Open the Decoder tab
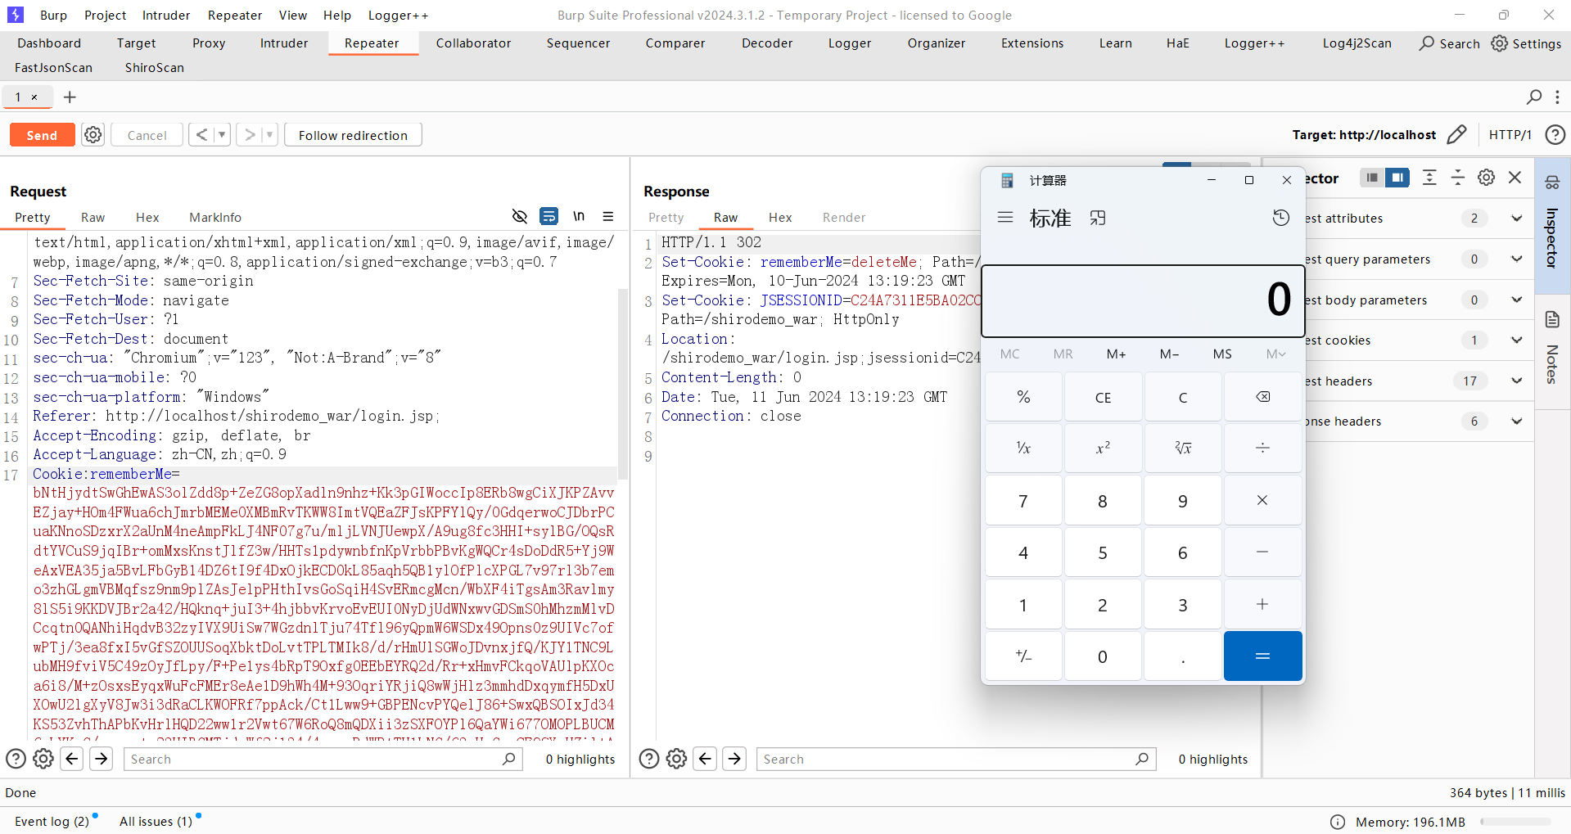Image resolution: width=1571 pixels, height=834 pixels. click(767, 43)
